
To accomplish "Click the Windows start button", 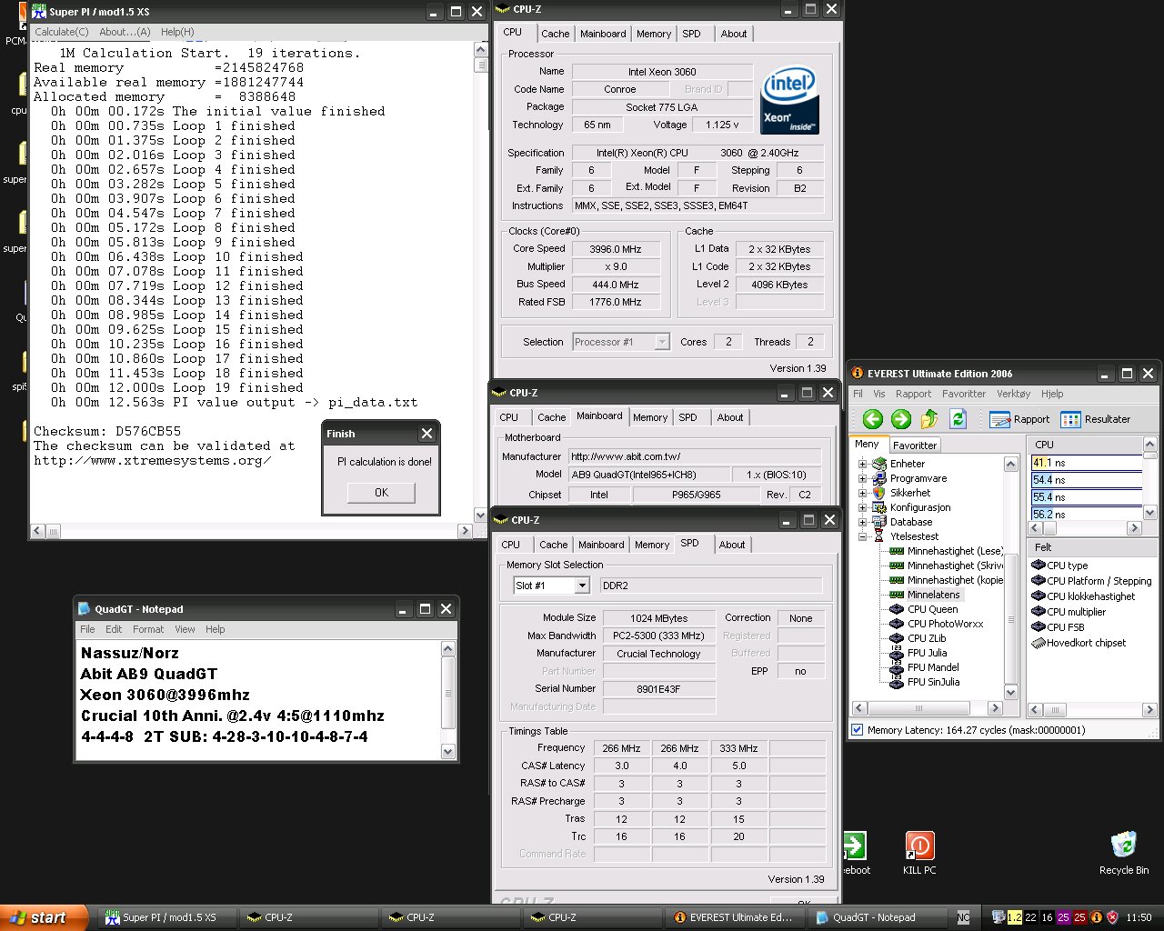I will [x=45, y=917].
